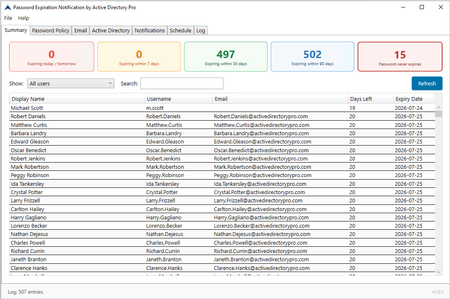This screenshot has height=299, width=450.
Task: Select the Crystal Potter display name
Action: click(x=27, y=192)
